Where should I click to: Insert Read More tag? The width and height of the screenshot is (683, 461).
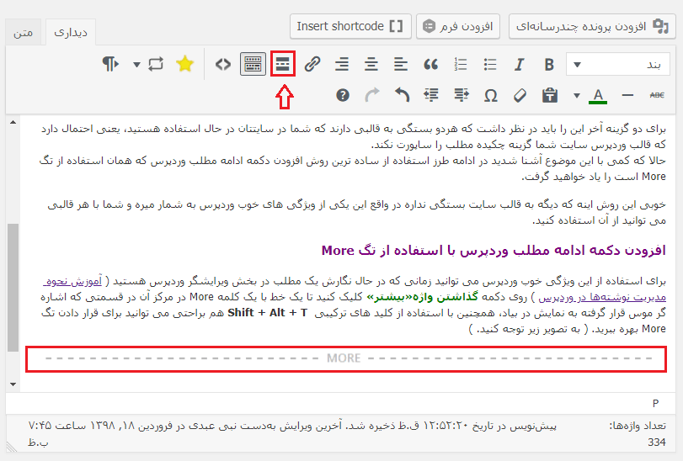283,65
